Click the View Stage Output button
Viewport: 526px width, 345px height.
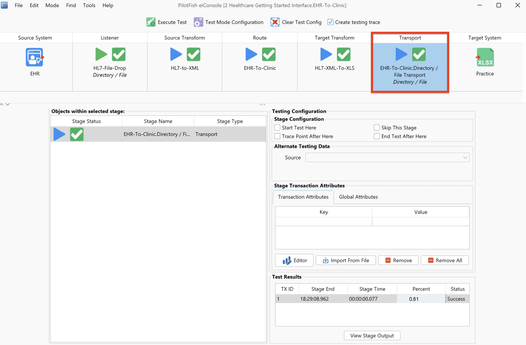click(372, 336)
